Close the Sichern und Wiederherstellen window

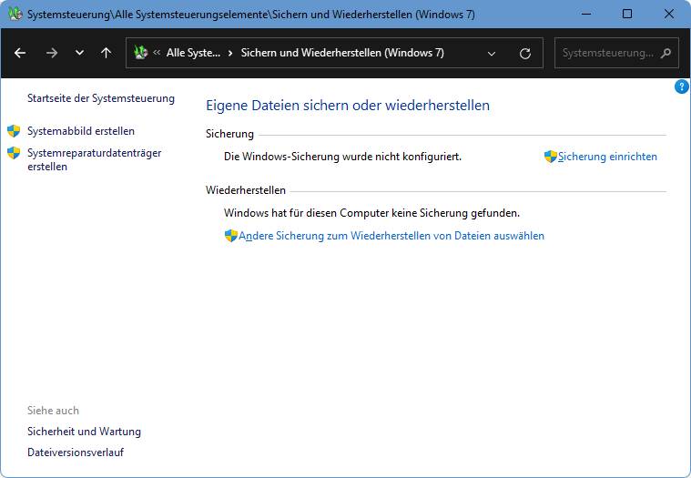[x=668, y=14]
